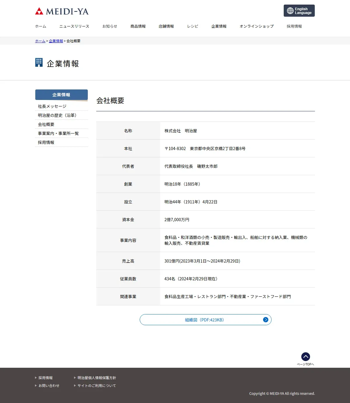
Task: Open オンラインショップ menu item
Action: tap(257, 26)
